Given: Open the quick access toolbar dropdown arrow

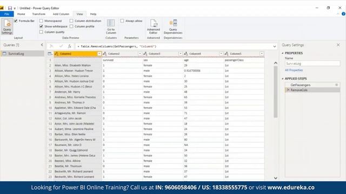Looking at the screenshot, I should point(15,9).
